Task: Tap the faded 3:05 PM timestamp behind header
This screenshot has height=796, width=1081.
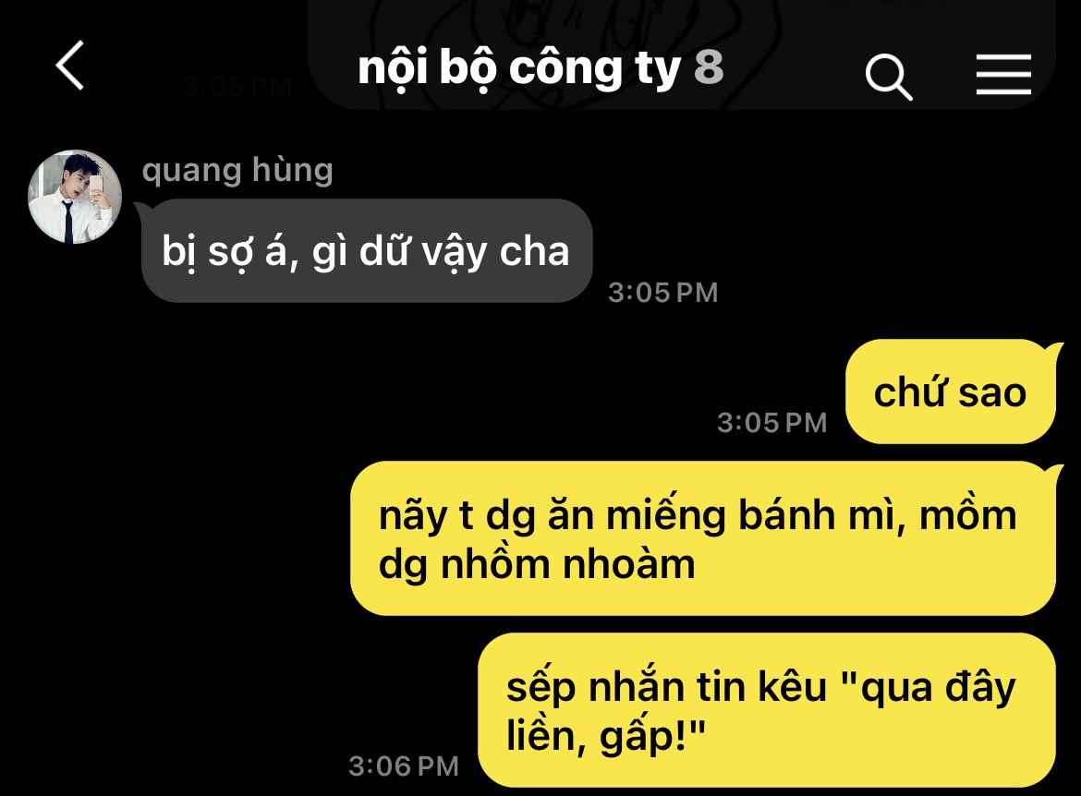Action: 237,86
